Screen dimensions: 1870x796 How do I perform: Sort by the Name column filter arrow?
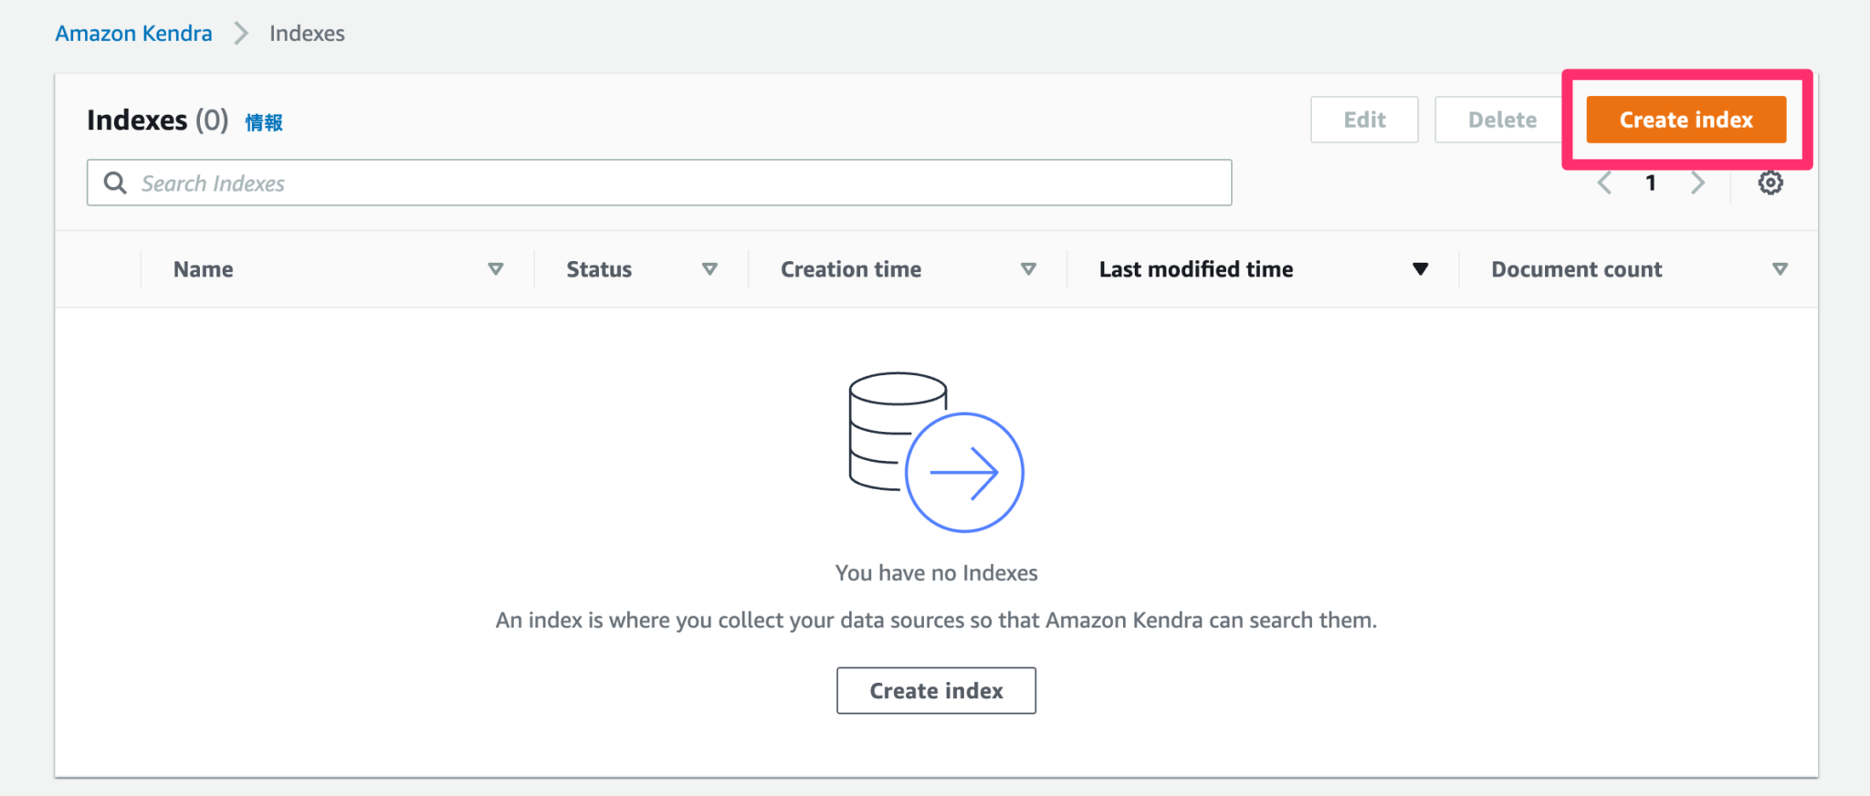pos(496,268)
